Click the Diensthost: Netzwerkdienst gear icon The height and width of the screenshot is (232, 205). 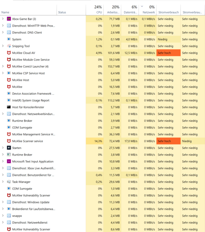(9, 222)
